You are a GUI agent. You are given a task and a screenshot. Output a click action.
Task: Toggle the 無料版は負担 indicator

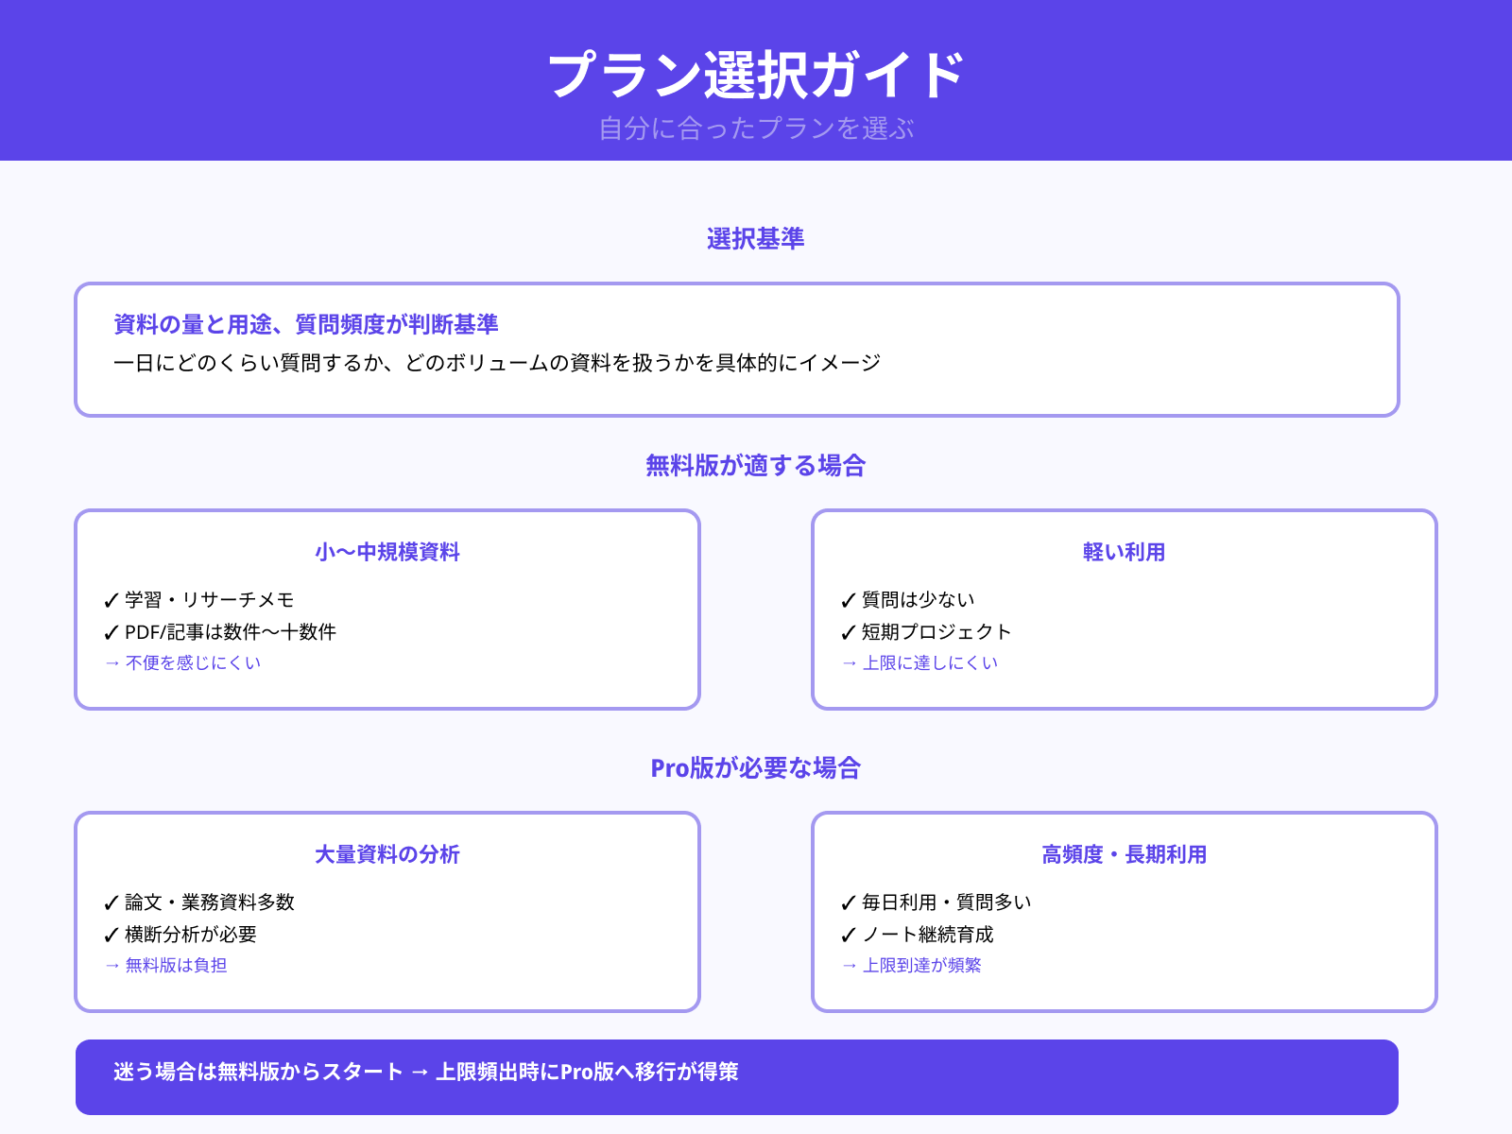coord(167,965)
